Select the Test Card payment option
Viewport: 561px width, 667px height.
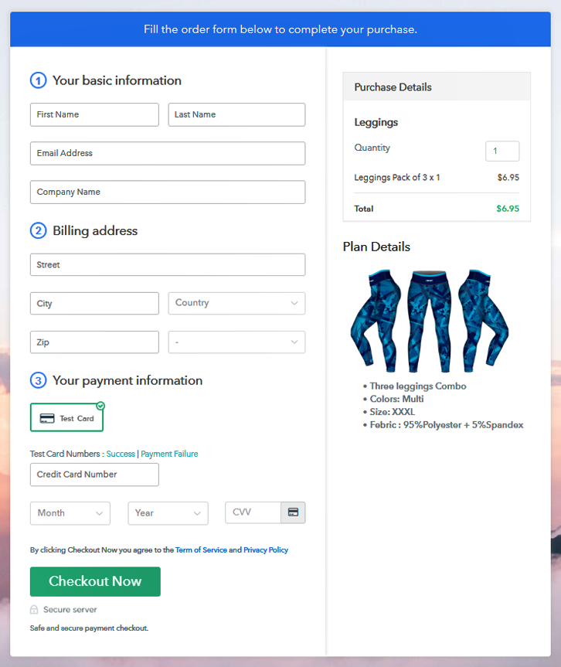(x=66, y=418)
